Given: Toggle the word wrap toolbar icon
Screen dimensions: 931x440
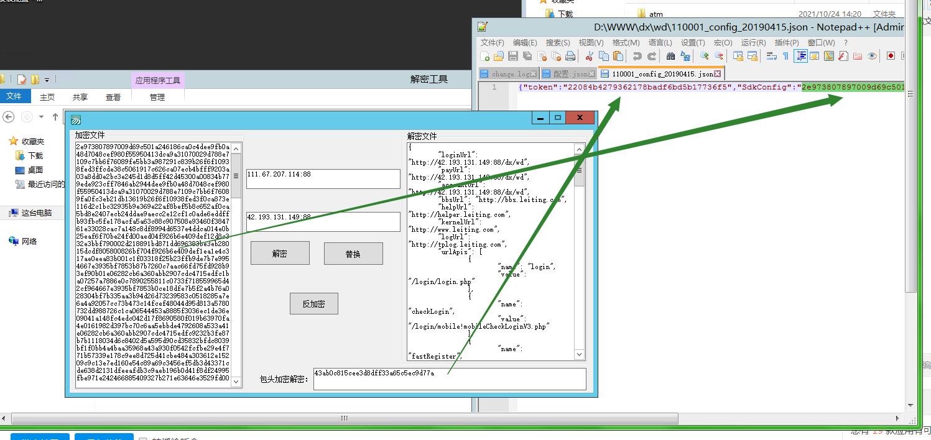Looking at the screenshot, I should [771, 56].
